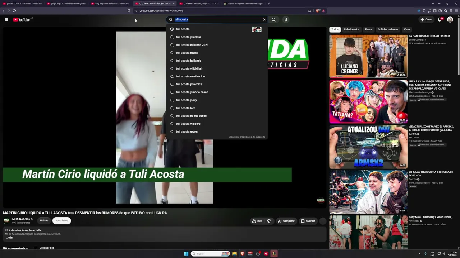The image size is (460, 258).
Task: Click the Crear button
Action: [426, 19]
